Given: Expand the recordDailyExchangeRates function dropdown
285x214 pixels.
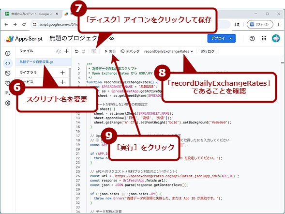Looking at the screenshot, I should point(168,51).
